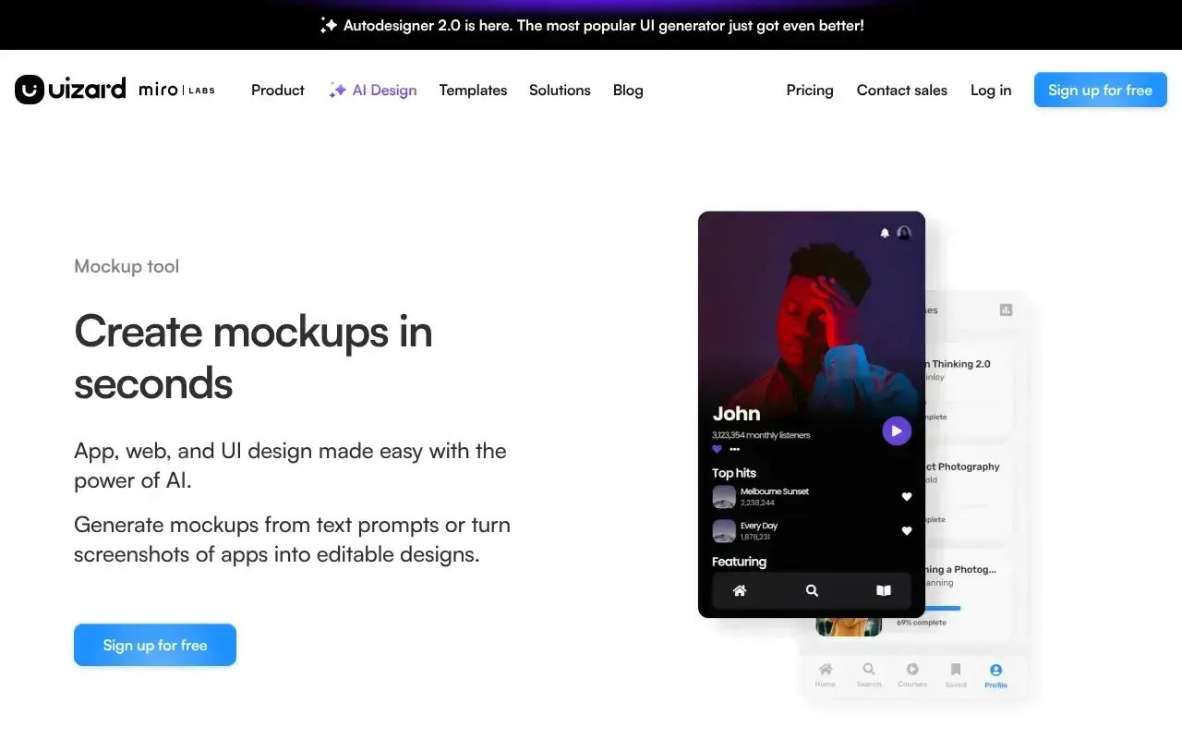Viewport: 1182px width, 739px height.
Task: Click the Uizard logo icon
Action: click(x=30, y=90)
